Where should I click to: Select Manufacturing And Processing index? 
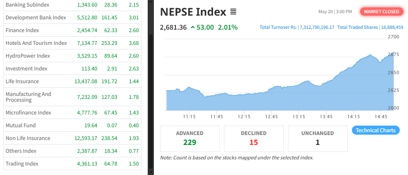point(28,97)
